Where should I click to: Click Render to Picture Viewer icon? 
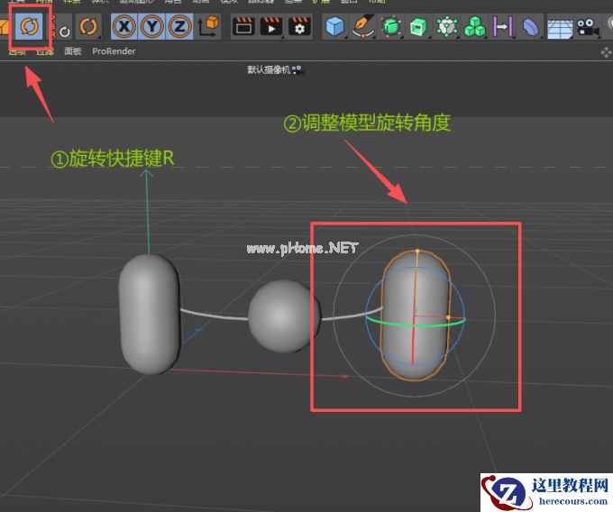click(x=271, y=27)
